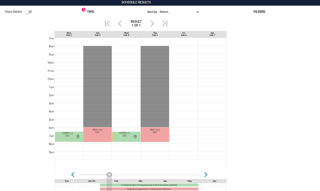Open the TIPS section
This screenshot has height=191, width=320.
90,12
